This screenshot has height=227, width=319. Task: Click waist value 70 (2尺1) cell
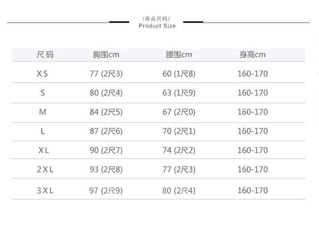[x=178, y=131]
